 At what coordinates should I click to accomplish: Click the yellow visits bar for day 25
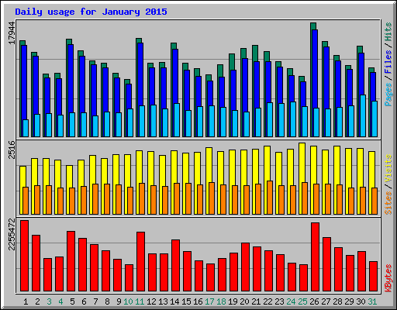pos(302,163)
